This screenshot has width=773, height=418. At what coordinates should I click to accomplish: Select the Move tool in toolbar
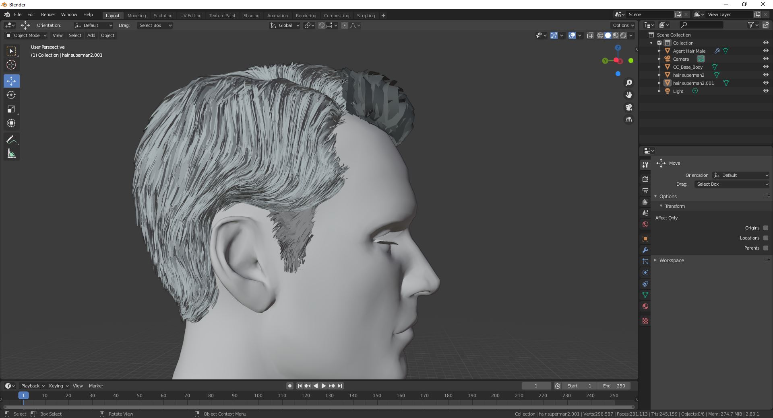11,81
